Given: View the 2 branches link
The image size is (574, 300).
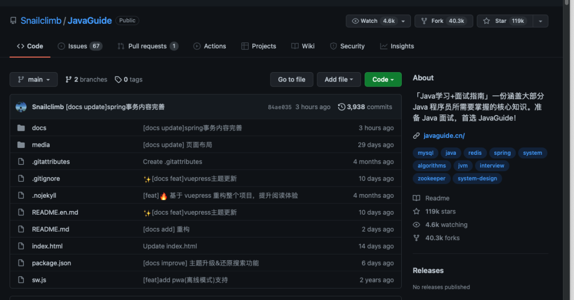Looking at the screenshot, I should point(87,80).
